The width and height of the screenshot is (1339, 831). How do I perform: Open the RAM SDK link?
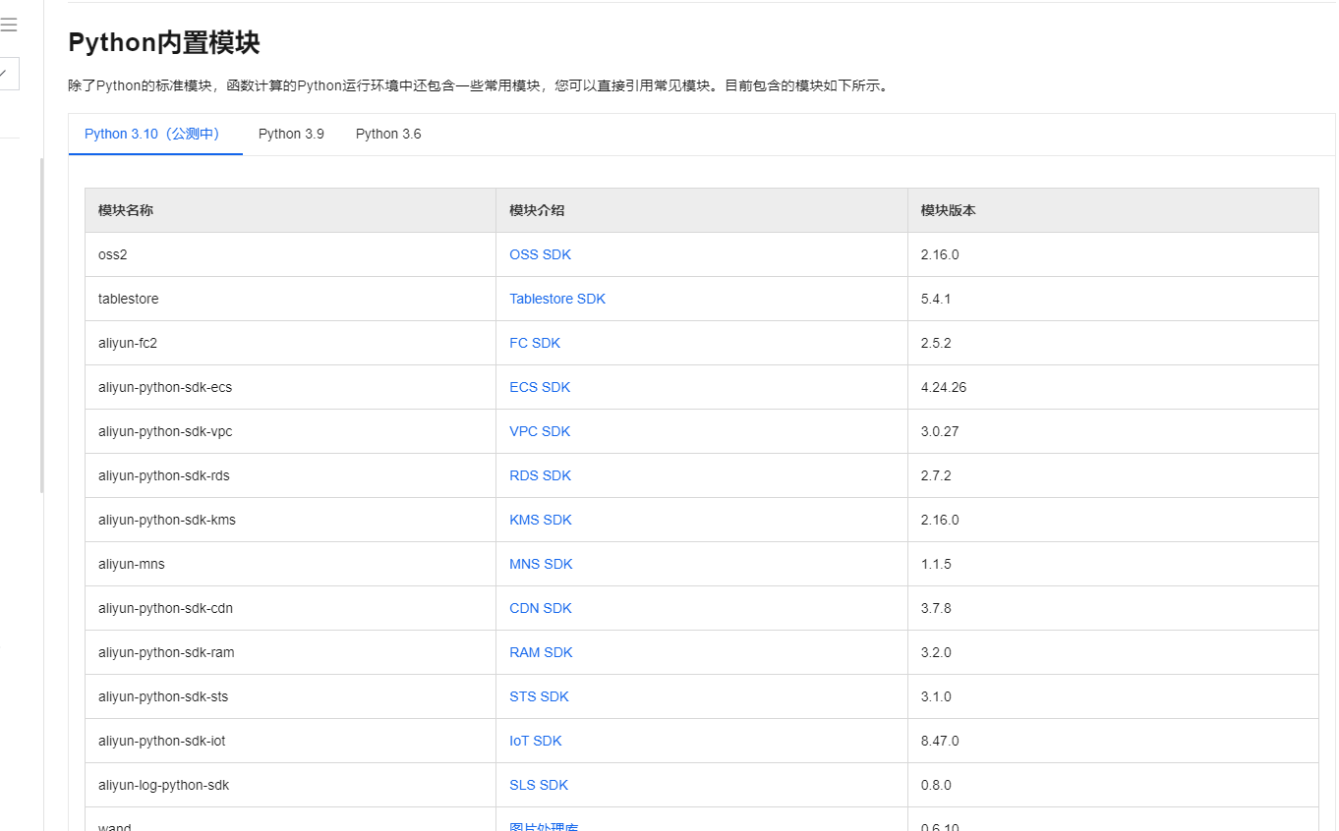pyautogui.click(x=541, y=652)
